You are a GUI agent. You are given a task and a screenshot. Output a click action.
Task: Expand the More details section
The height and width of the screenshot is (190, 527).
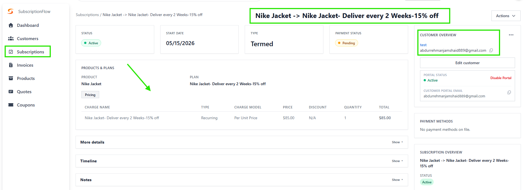point(397,142)
